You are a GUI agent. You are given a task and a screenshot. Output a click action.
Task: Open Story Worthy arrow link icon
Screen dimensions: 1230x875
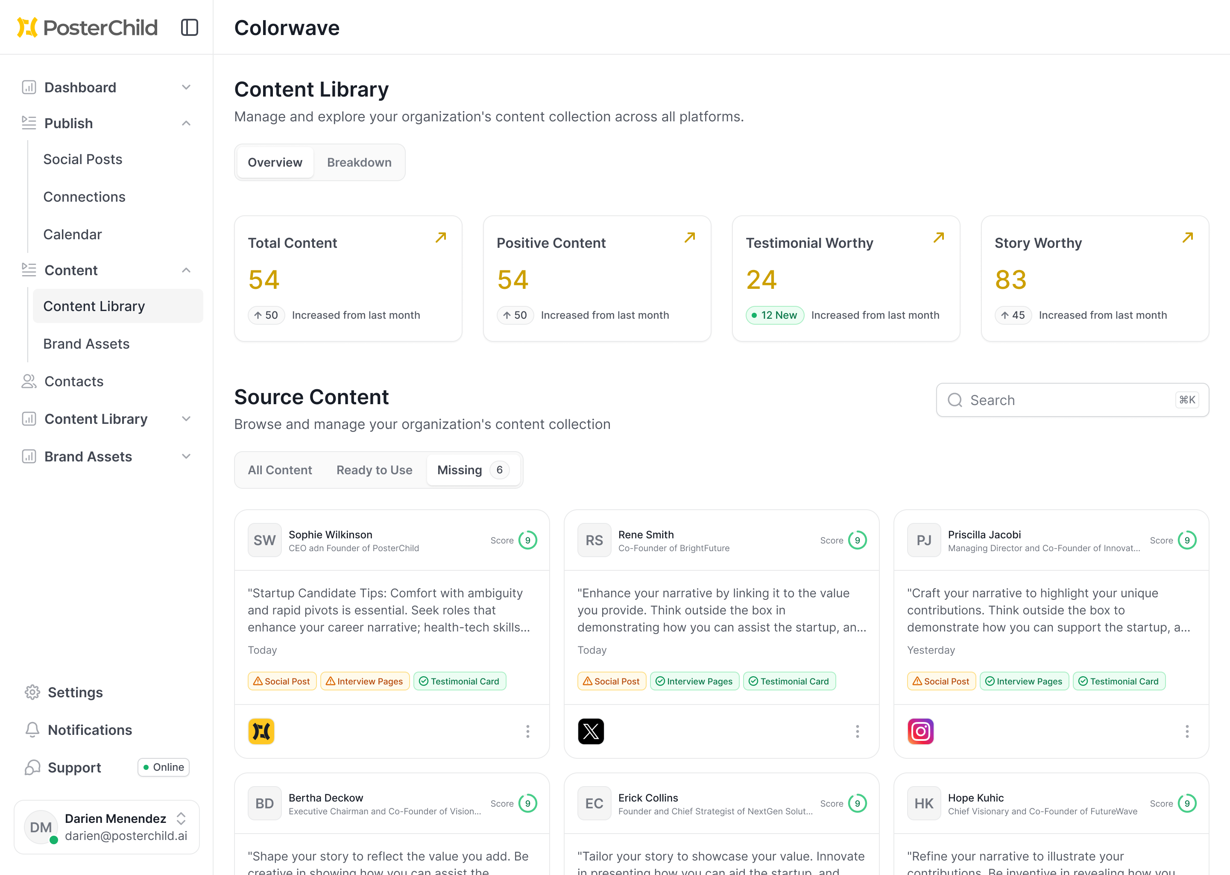pos(1187,238)
